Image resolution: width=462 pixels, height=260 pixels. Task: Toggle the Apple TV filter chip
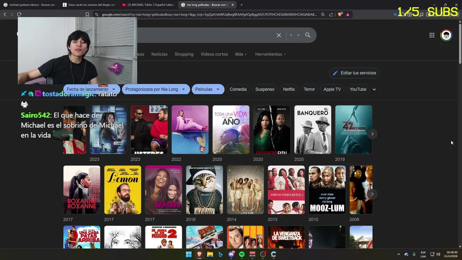332,89
